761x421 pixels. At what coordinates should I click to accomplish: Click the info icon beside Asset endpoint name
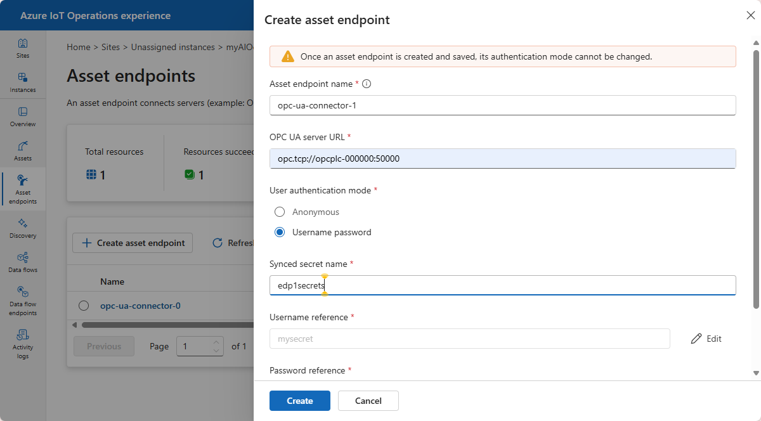[367, 84]
